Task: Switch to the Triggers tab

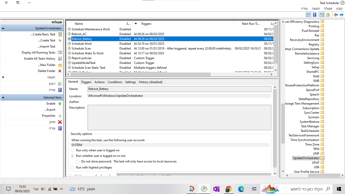Action: 86,82
